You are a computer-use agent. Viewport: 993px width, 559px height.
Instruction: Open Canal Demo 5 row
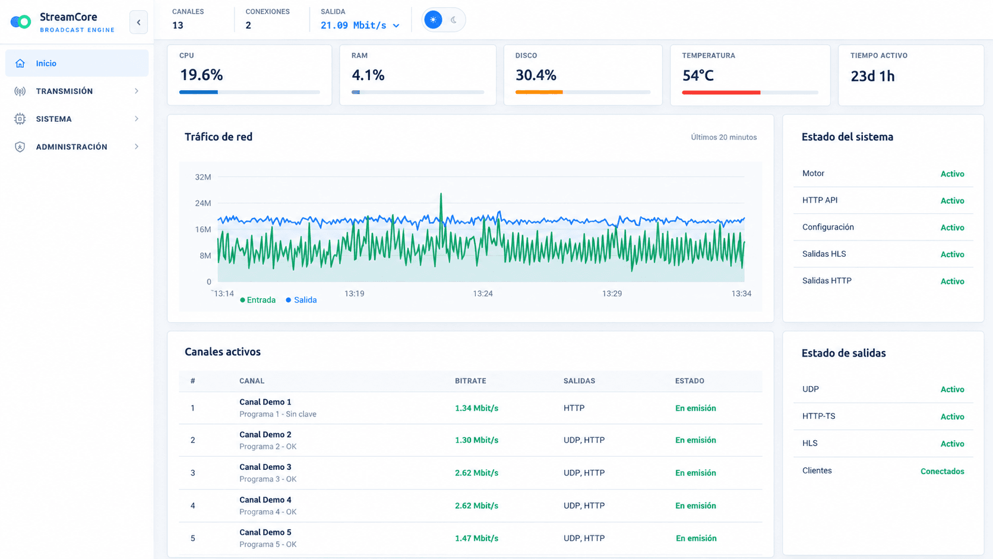470,538
